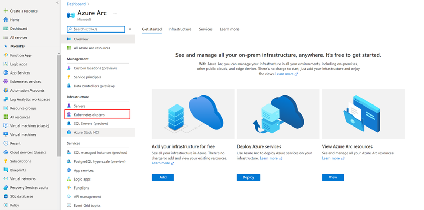Open the Servers icon under Infrastructure
Viewport: 424px width, 210px height.
(69, 106)
